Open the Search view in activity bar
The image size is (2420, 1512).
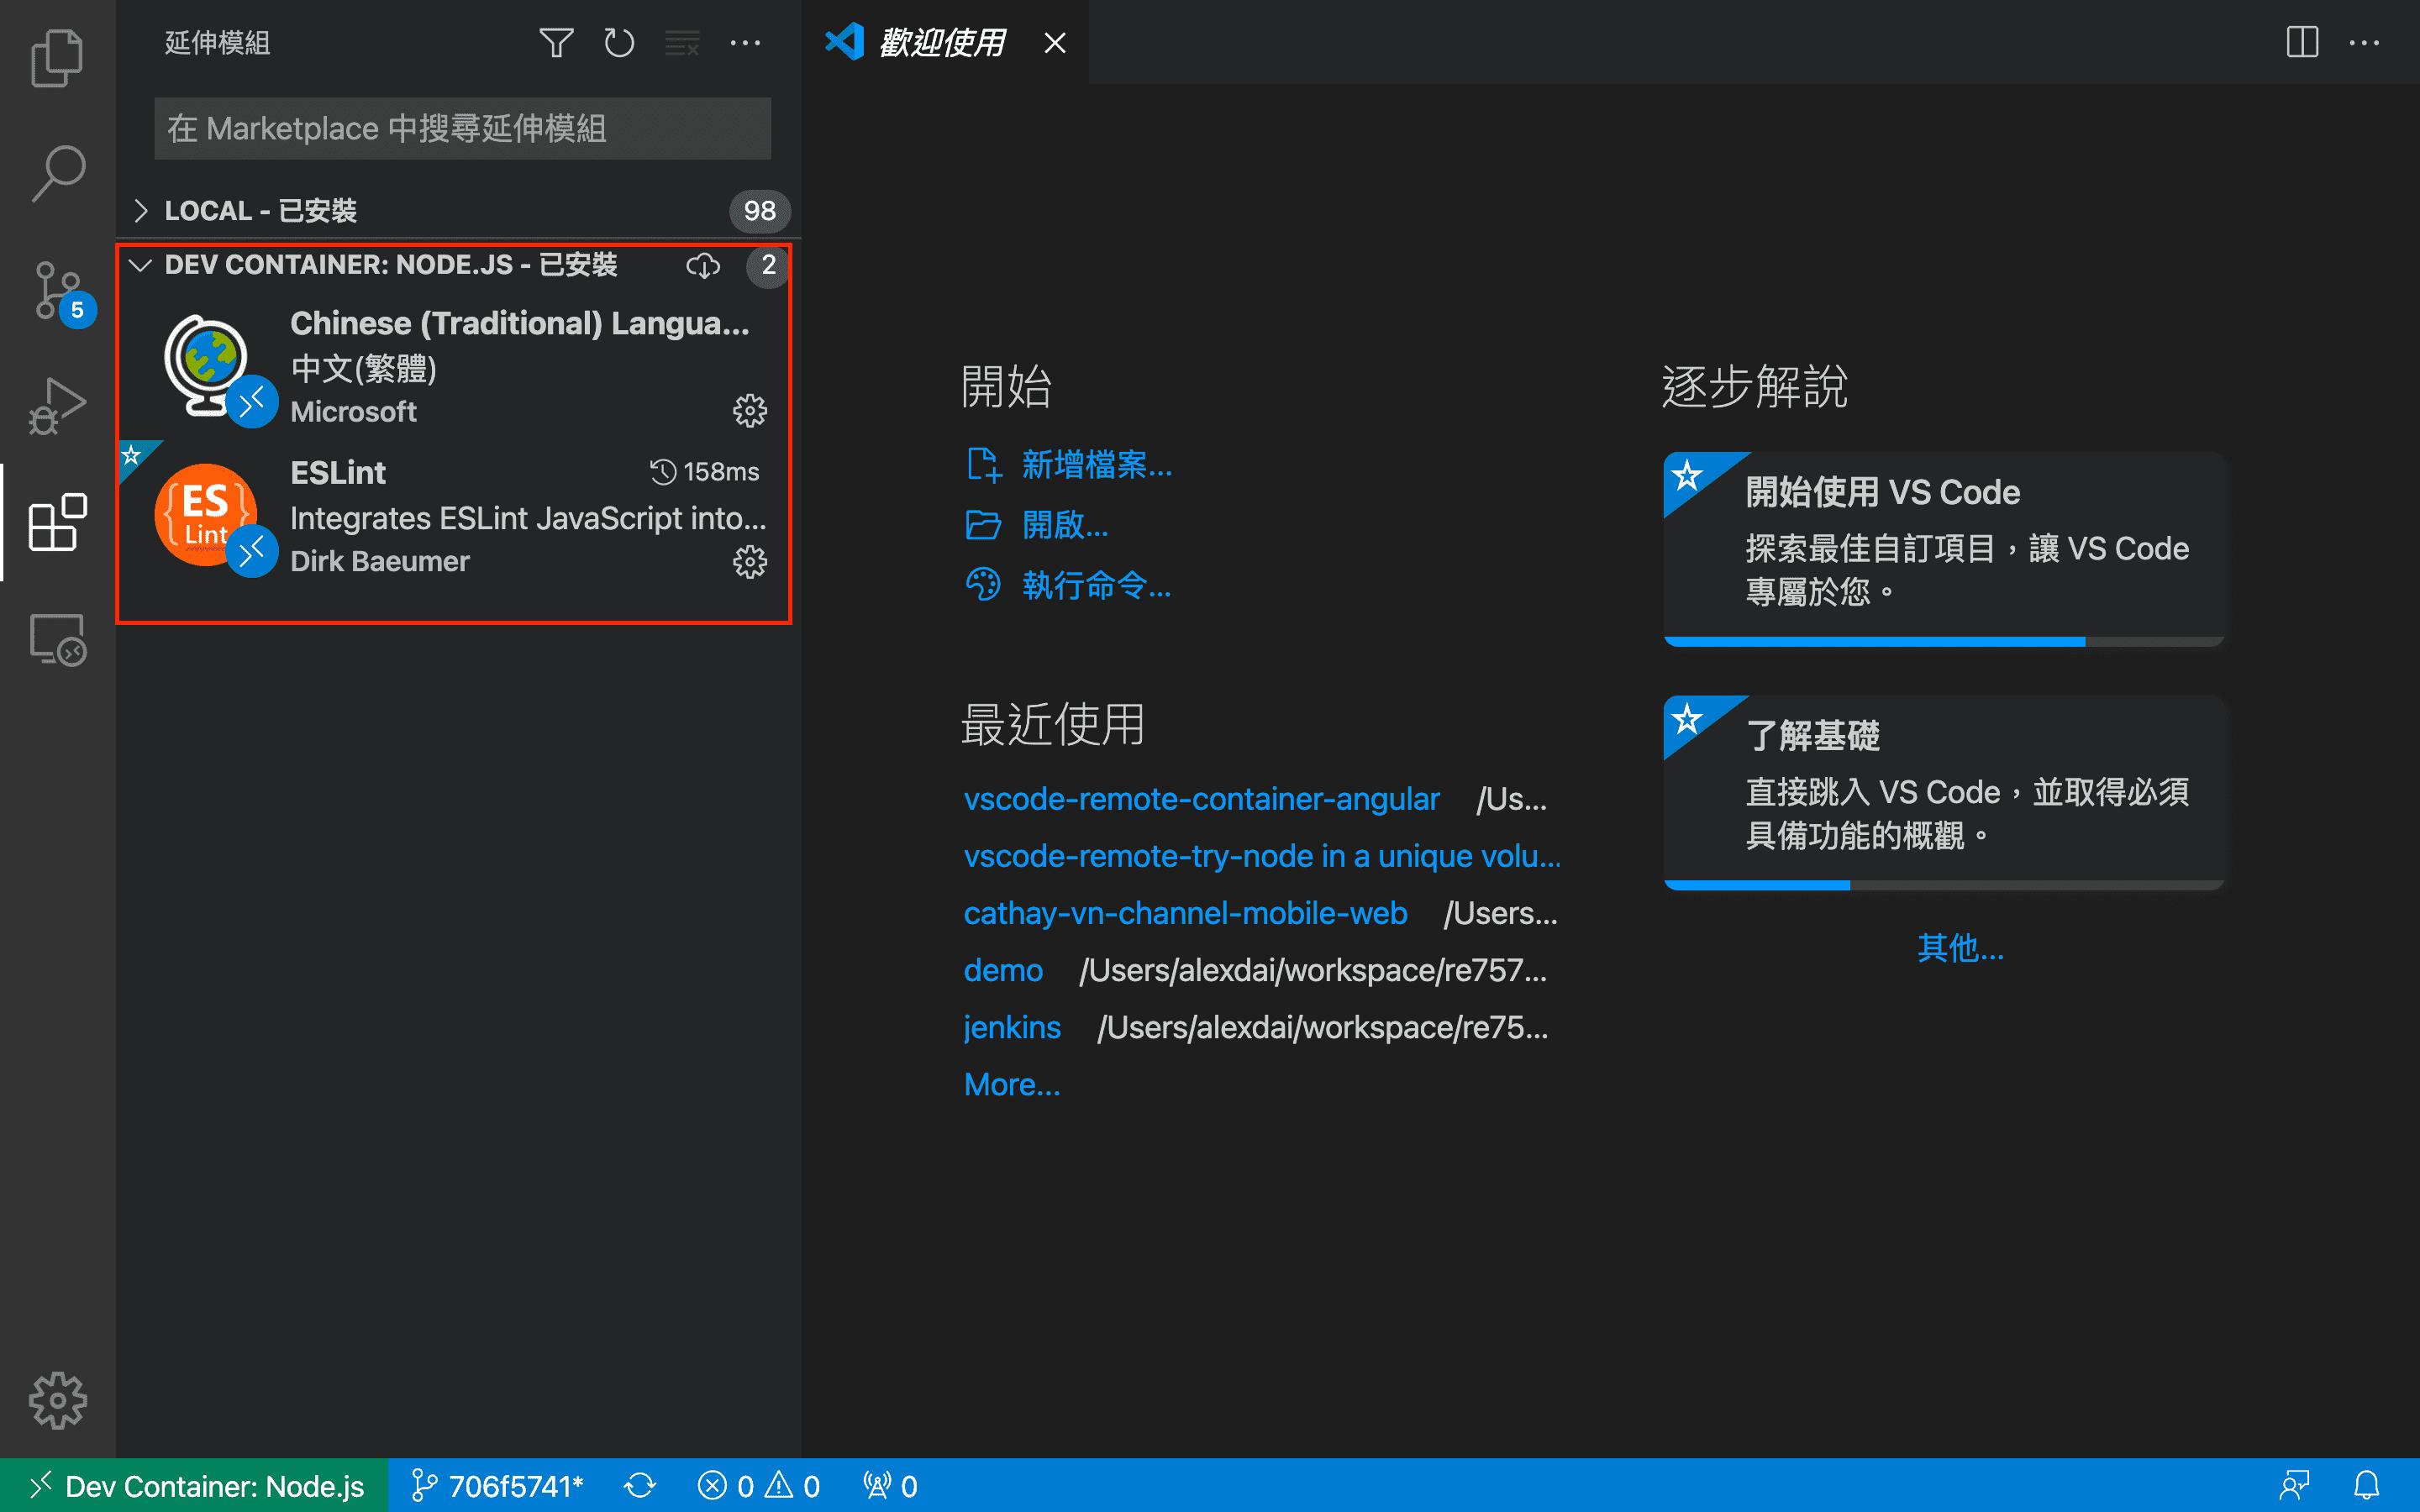click(x=57, y=174)
